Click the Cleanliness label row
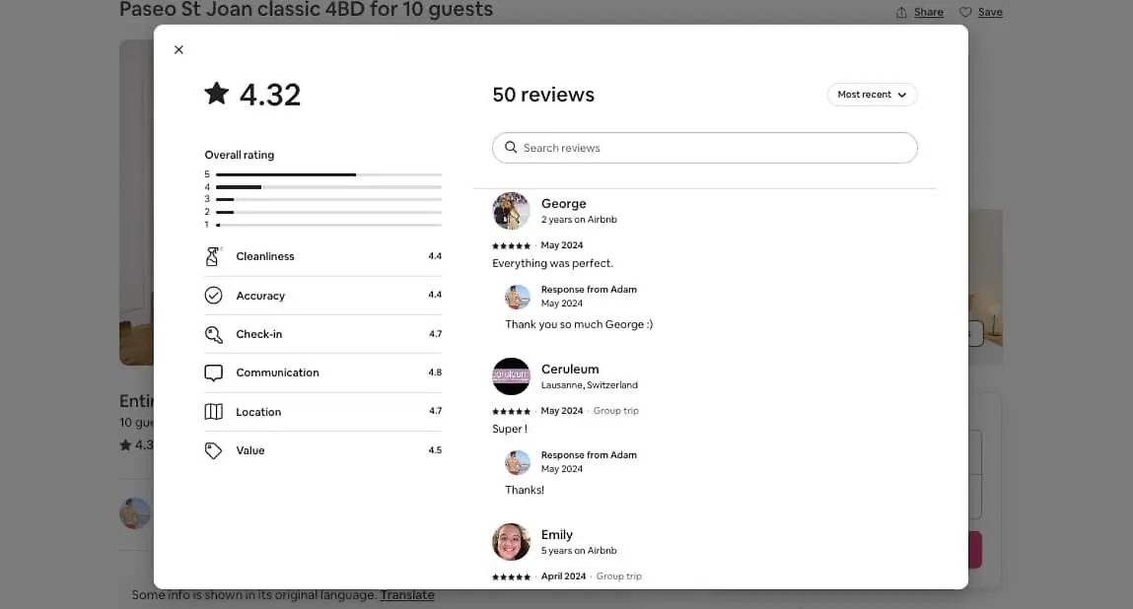The image size is (1133, 609). [323, 256]
